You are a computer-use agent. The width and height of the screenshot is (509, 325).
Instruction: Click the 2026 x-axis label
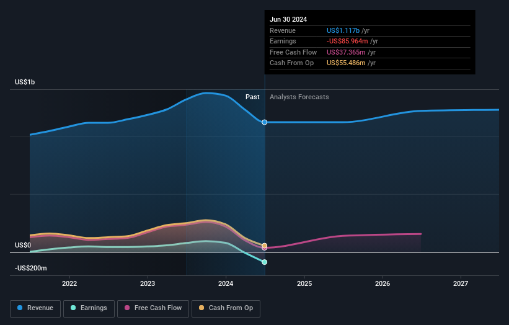(383, 283)
